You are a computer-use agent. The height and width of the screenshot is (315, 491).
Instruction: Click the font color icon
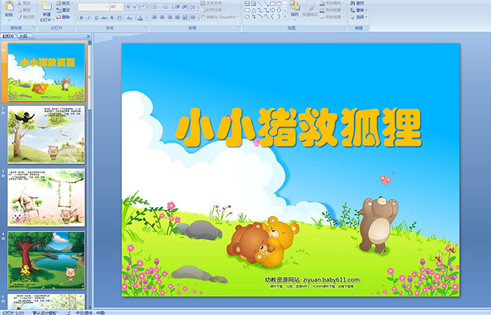click(140, 18)
